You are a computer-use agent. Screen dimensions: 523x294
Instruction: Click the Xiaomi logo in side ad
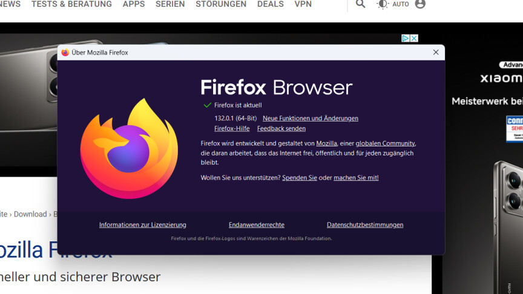[x=501, y=78]
